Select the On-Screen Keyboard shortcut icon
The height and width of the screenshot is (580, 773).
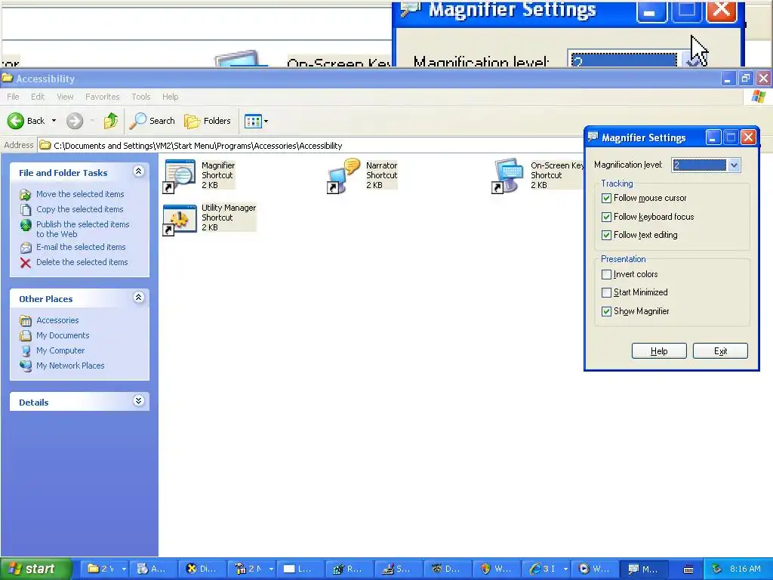point(509,175)
